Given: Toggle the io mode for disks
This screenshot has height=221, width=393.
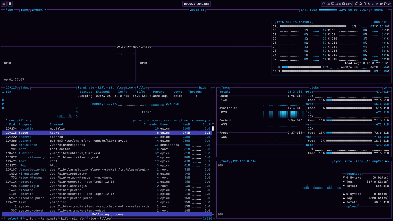Looking at the screenshot, I should [x=385, y=88].
